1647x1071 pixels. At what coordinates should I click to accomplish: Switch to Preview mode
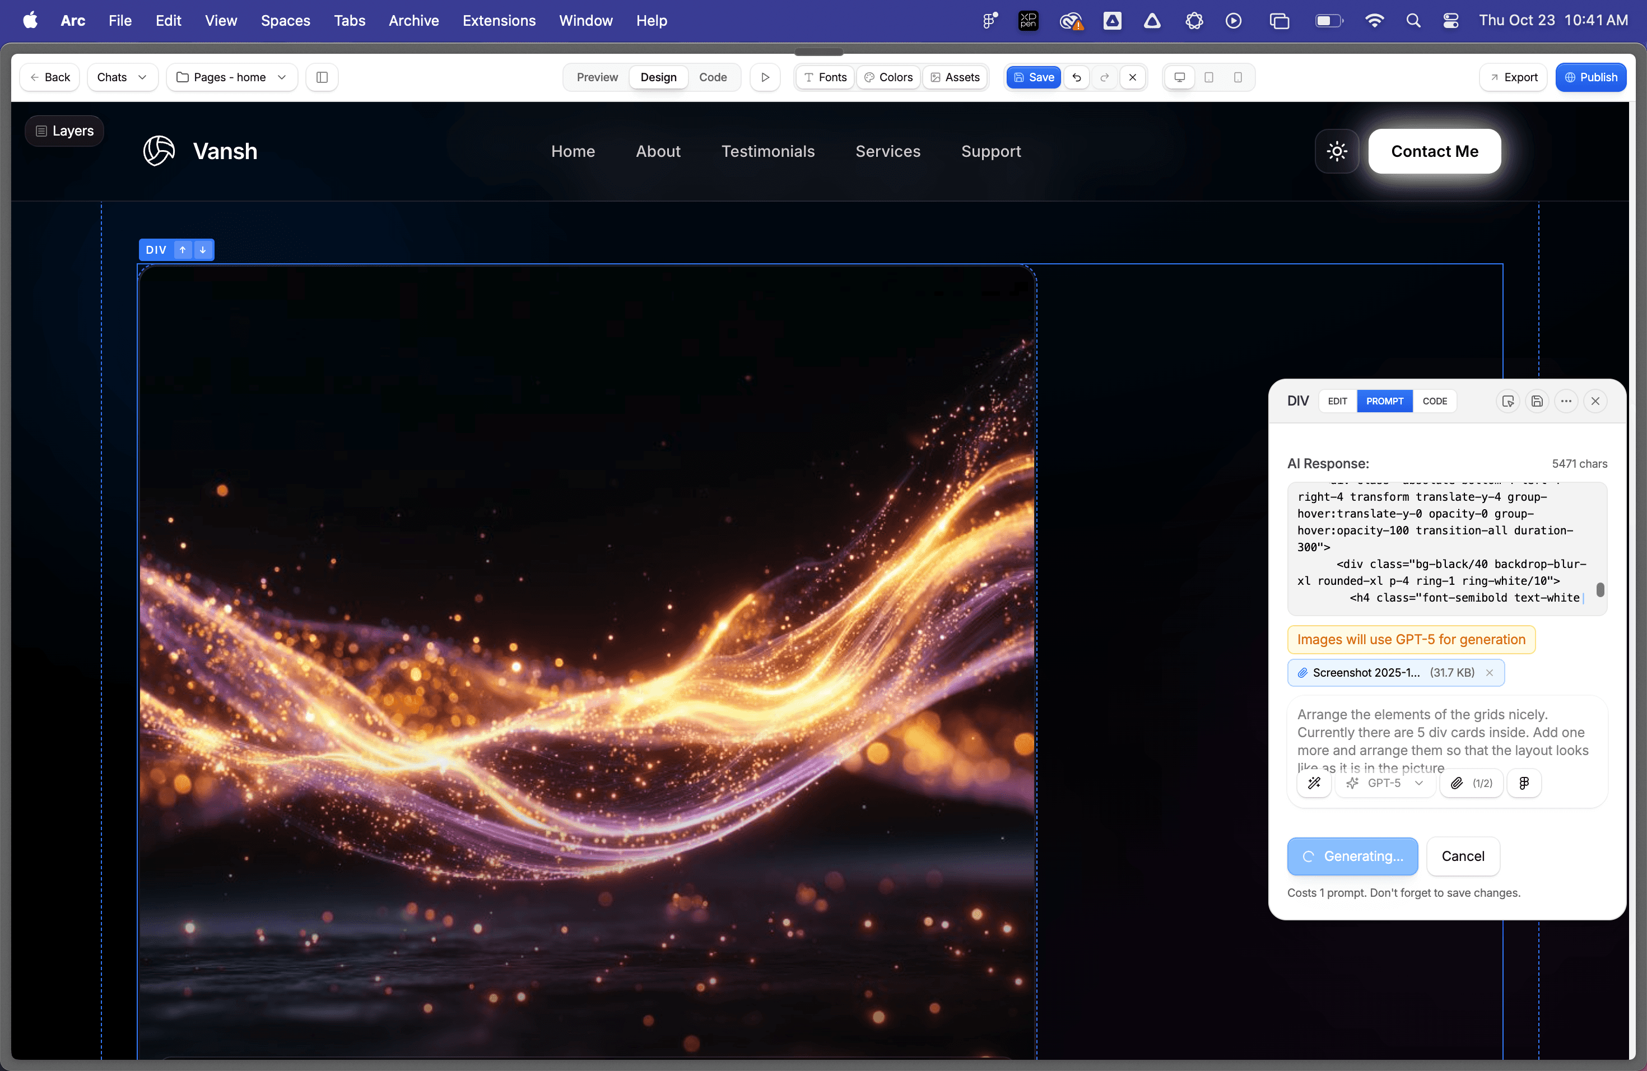click(x=597, y=77)
